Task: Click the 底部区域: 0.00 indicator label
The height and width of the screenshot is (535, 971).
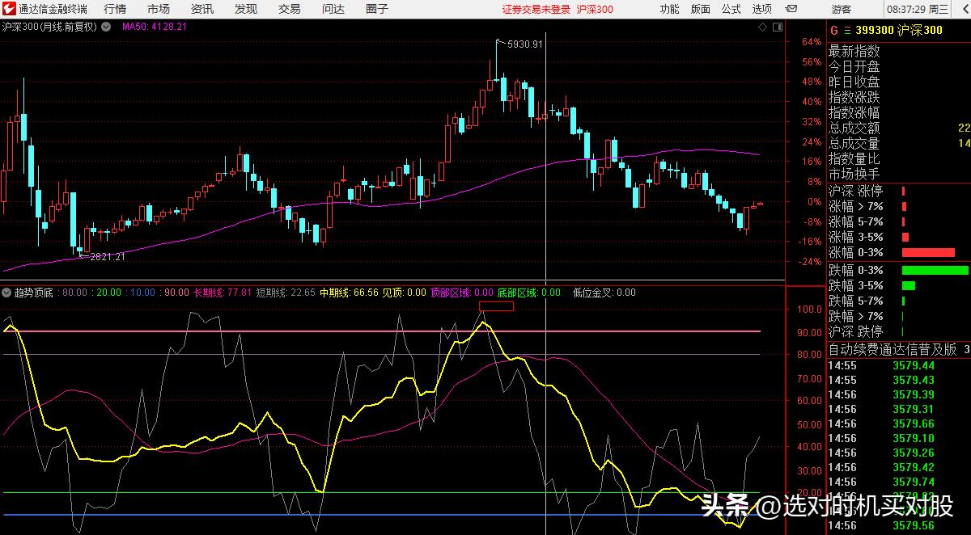Action: tap(528, 293)
